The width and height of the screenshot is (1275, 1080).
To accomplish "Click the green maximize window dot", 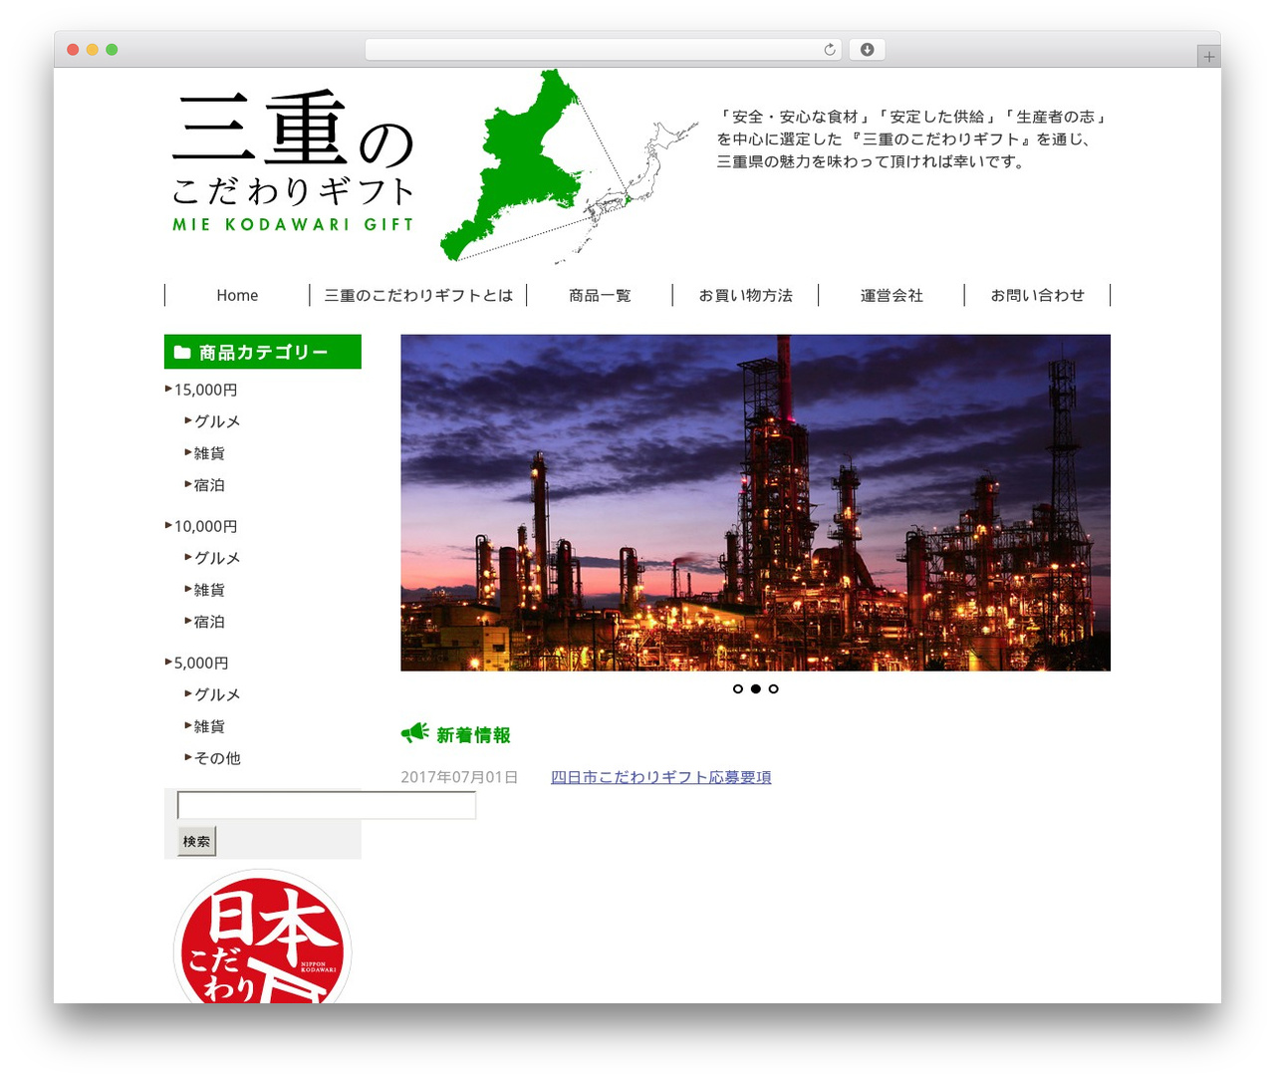I will 112,49.
